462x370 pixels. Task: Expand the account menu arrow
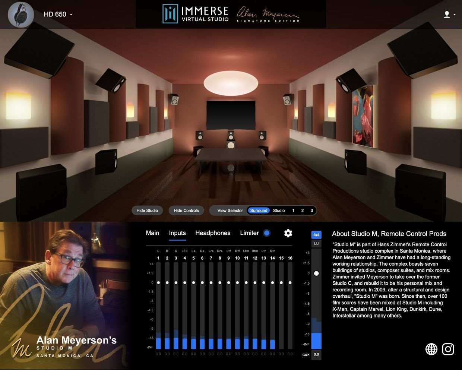pos(454,14)
